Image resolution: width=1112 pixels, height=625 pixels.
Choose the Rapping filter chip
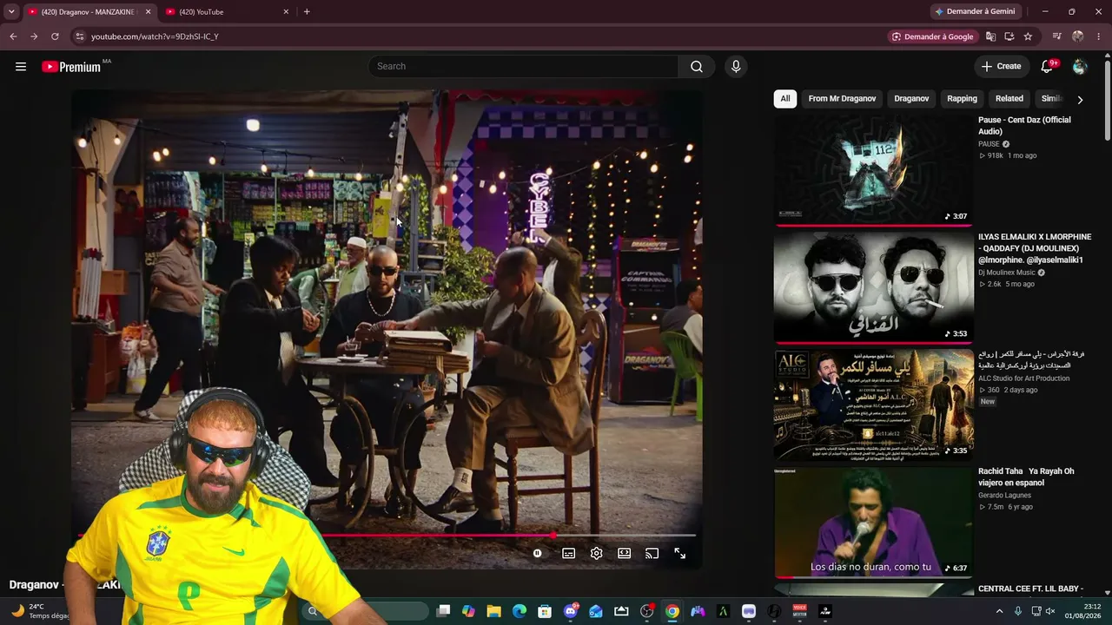[962, 99]
